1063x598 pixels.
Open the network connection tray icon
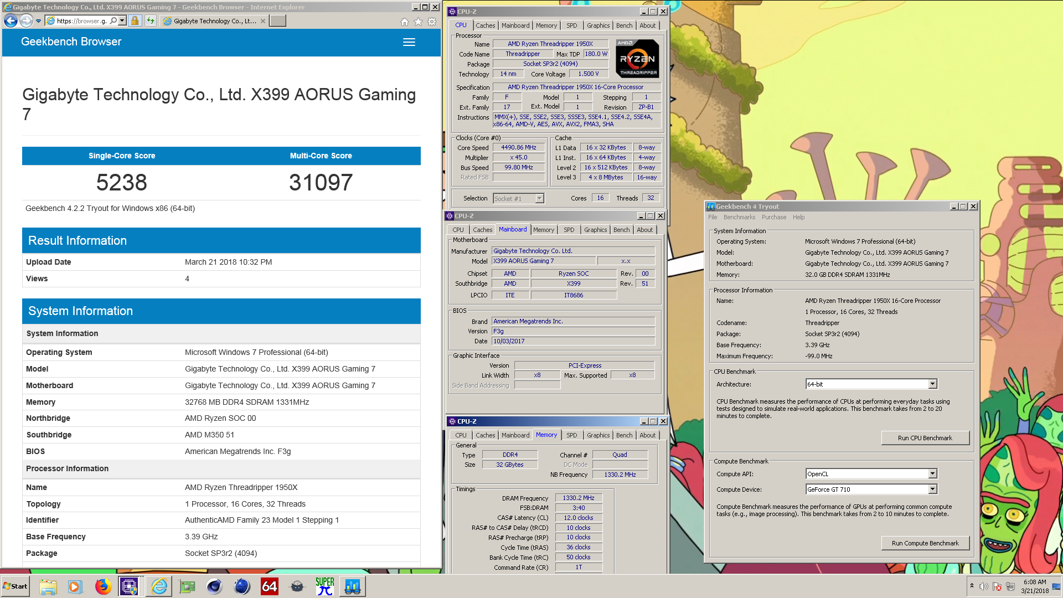[1010, 586]
